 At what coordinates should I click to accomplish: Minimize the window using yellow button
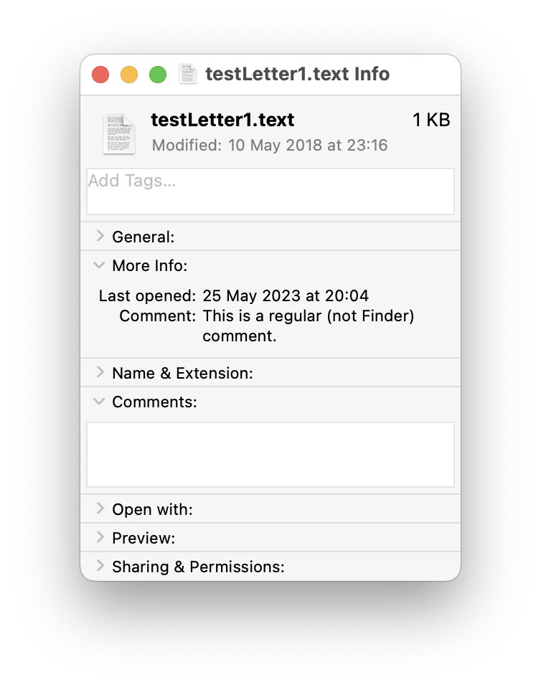point(129,75)
